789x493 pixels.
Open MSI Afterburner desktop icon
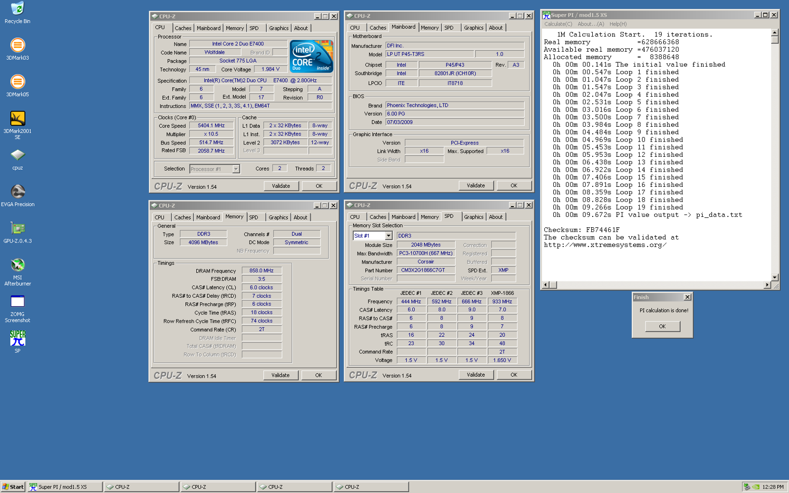[x=17, y=272]
